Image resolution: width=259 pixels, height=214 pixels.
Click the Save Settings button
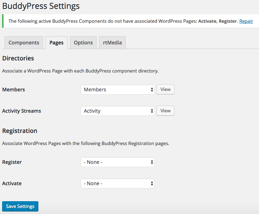tap(20, 206)
